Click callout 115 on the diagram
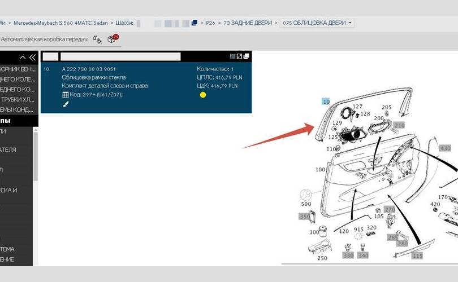This screenshot has height=282, width=458. 417,256
